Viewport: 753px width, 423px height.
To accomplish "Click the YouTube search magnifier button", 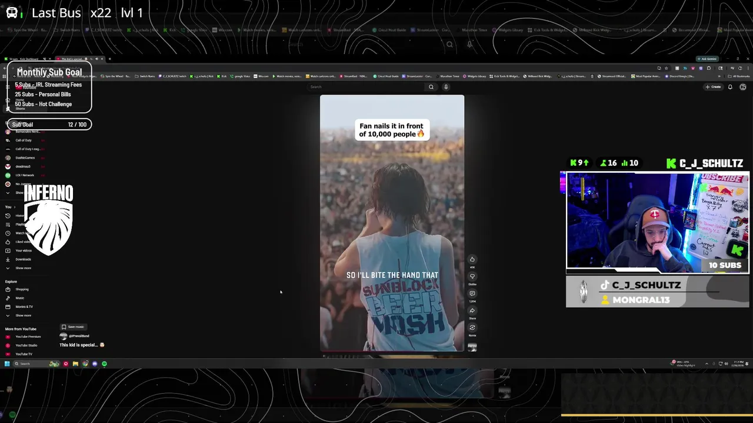I will [431, 87].
